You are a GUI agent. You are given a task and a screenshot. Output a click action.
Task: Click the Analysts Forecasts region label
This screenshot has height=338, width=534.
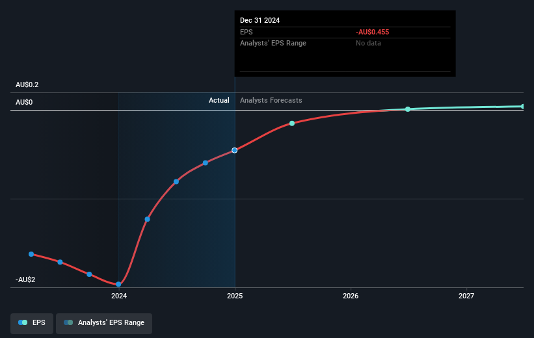(271, 100)
